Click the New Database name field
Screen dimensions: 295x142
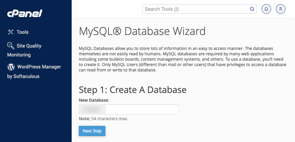click(142, 109)
